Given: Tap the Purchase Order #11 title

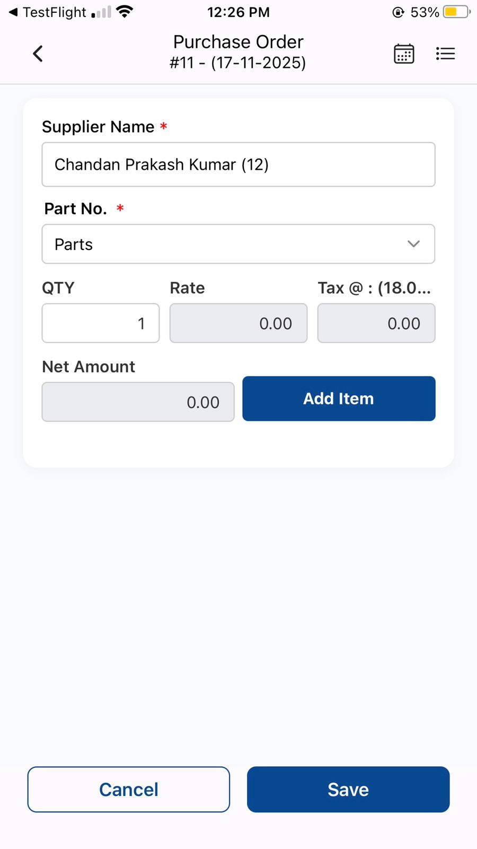Looking at the screenshot, I should [238, 52].
